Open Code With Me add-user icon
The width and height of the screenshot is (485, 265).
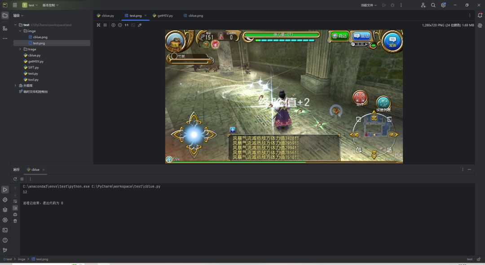coord(423,5)
